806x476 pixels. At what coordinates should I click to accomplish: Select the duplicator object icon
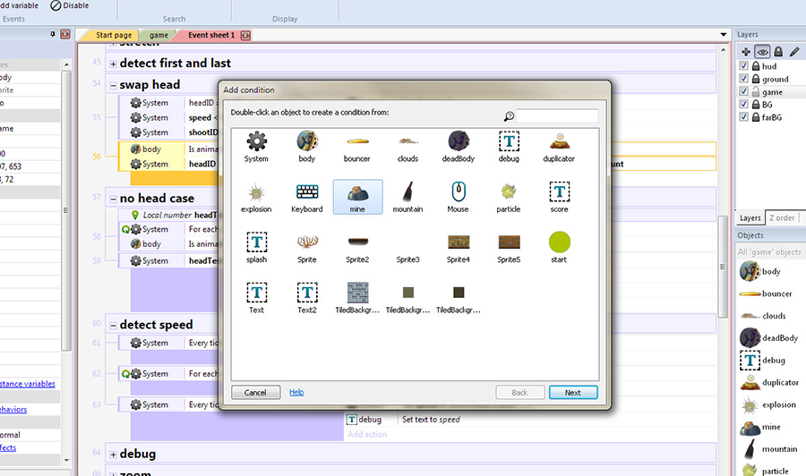[x=559, y=142]
